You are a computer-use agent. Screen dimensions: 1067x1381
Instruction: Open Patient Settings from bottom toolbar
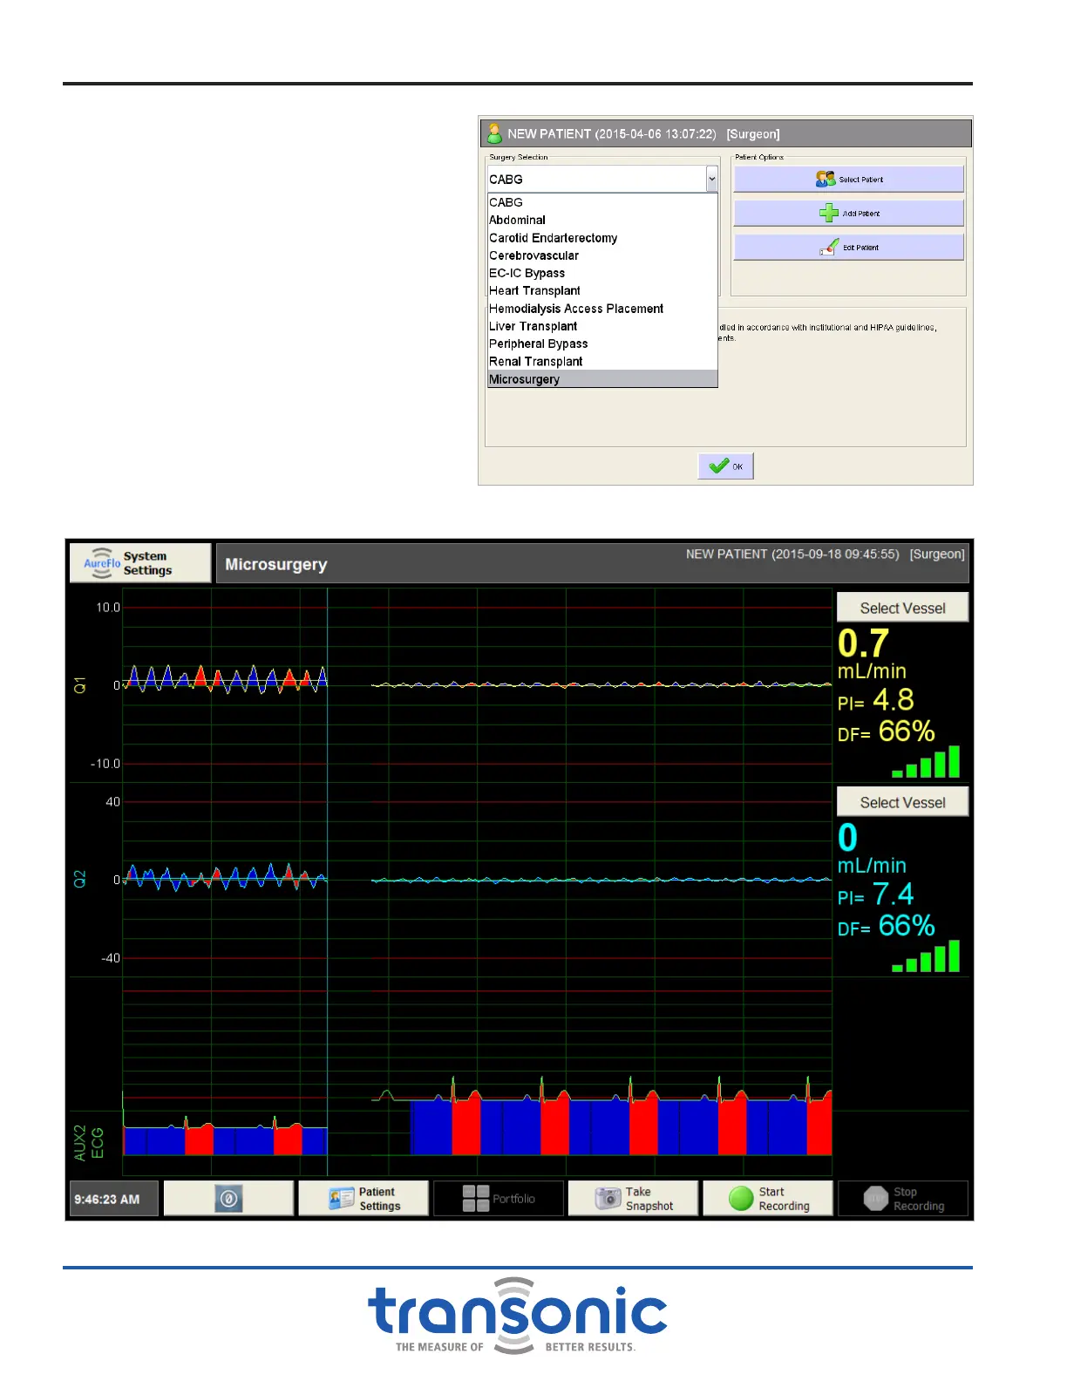(364, 1199)
